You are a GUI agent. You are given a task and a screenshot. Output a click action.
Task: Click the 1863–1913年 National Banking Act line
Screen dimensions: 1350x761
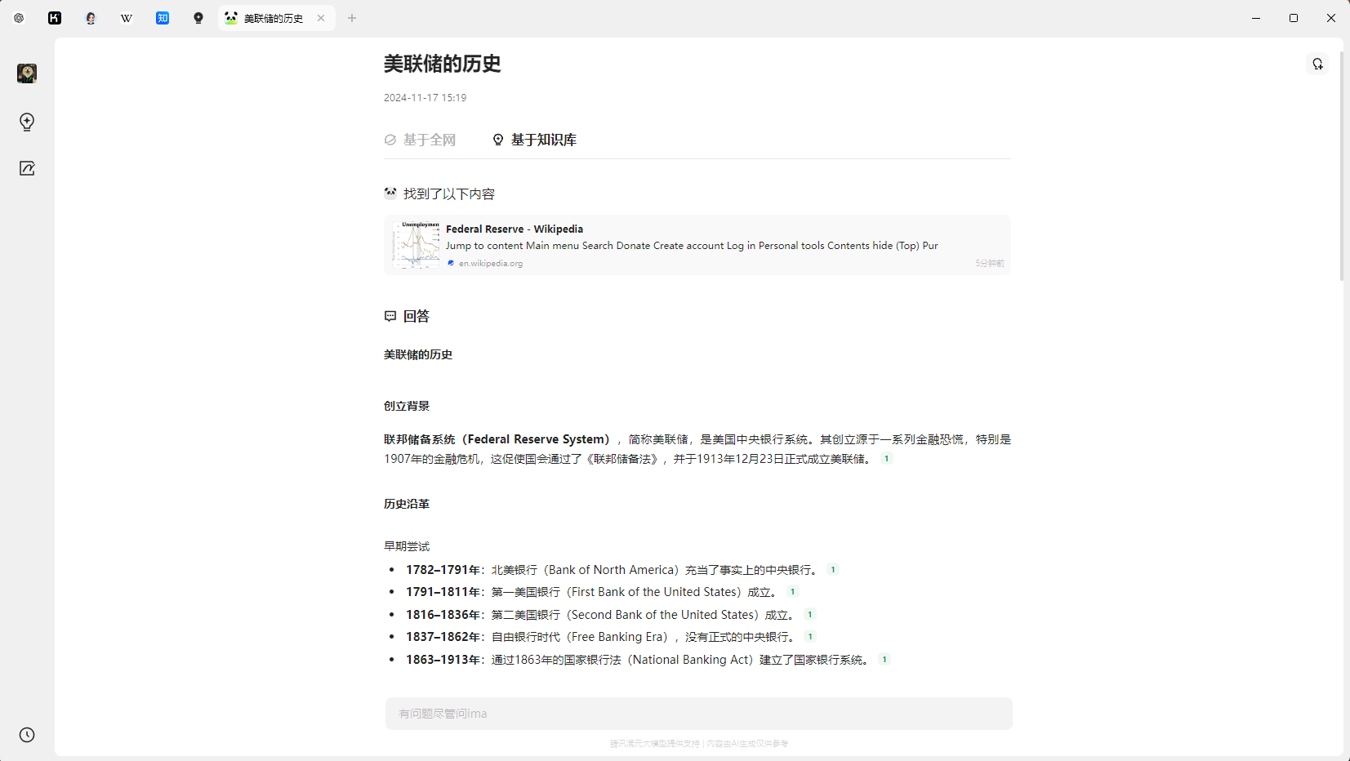[x=639, y=660]
